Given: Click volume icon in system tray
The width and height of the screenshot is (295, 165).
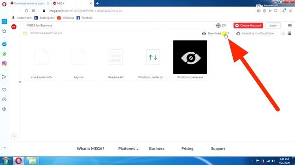Looking at the screenshot, I should (273, 161).
